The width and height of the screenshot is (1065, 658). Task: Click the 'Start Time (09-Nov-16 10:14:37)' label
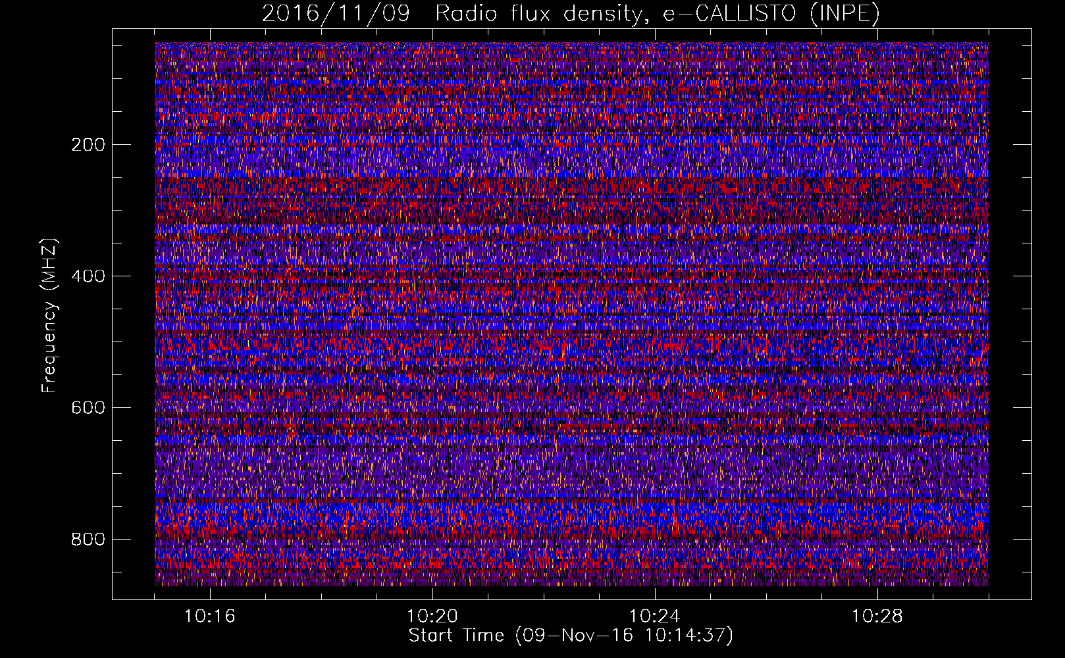pos(571,636)
